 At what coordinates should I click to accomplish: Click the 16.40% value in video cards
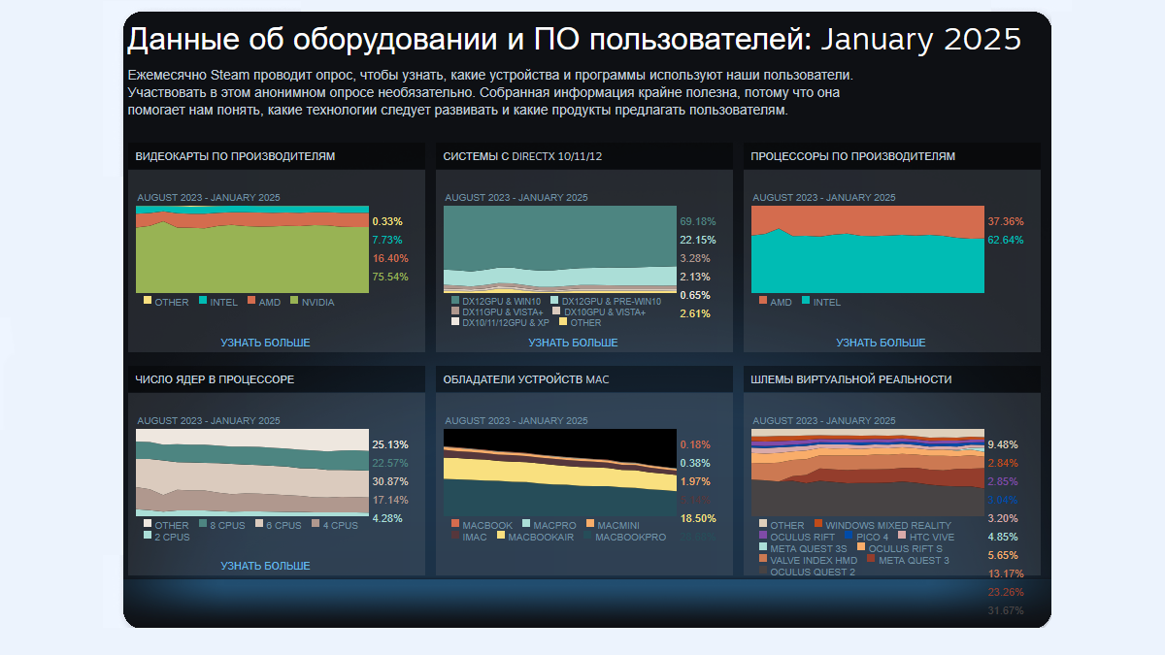point(390,259)
